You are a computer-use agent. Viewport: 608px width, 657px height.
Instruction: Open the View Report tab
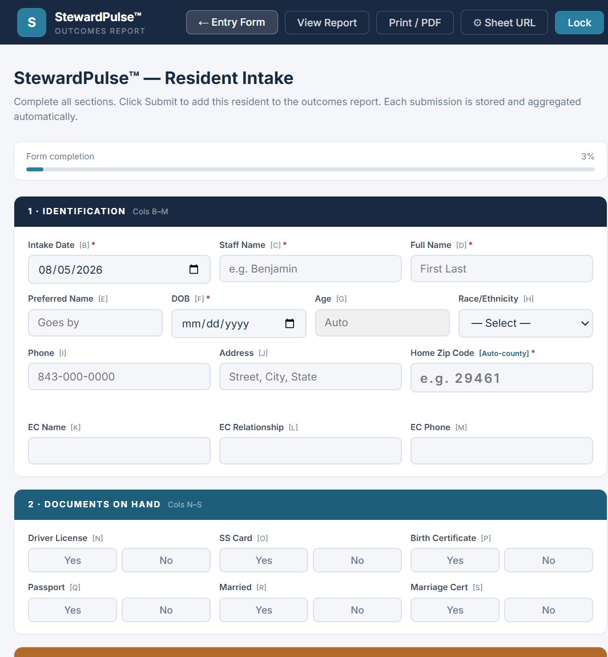pos(327,23)
